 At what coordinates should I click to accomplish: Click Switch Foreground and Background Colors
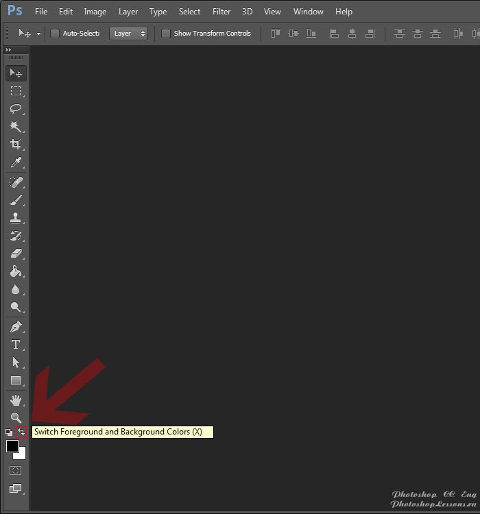click(21, 432)
